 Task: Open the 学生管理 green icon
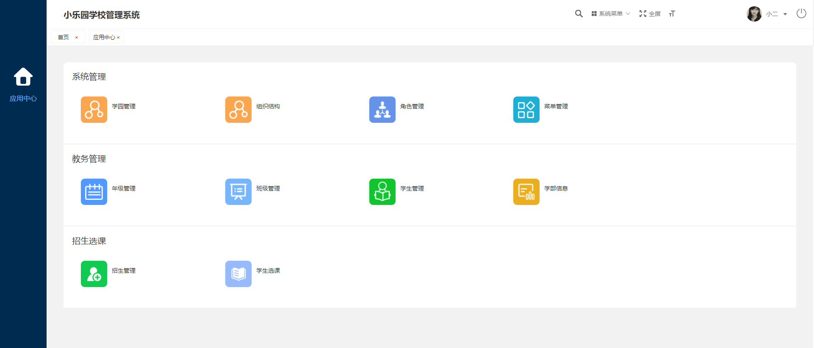click(x=382, y=192)
